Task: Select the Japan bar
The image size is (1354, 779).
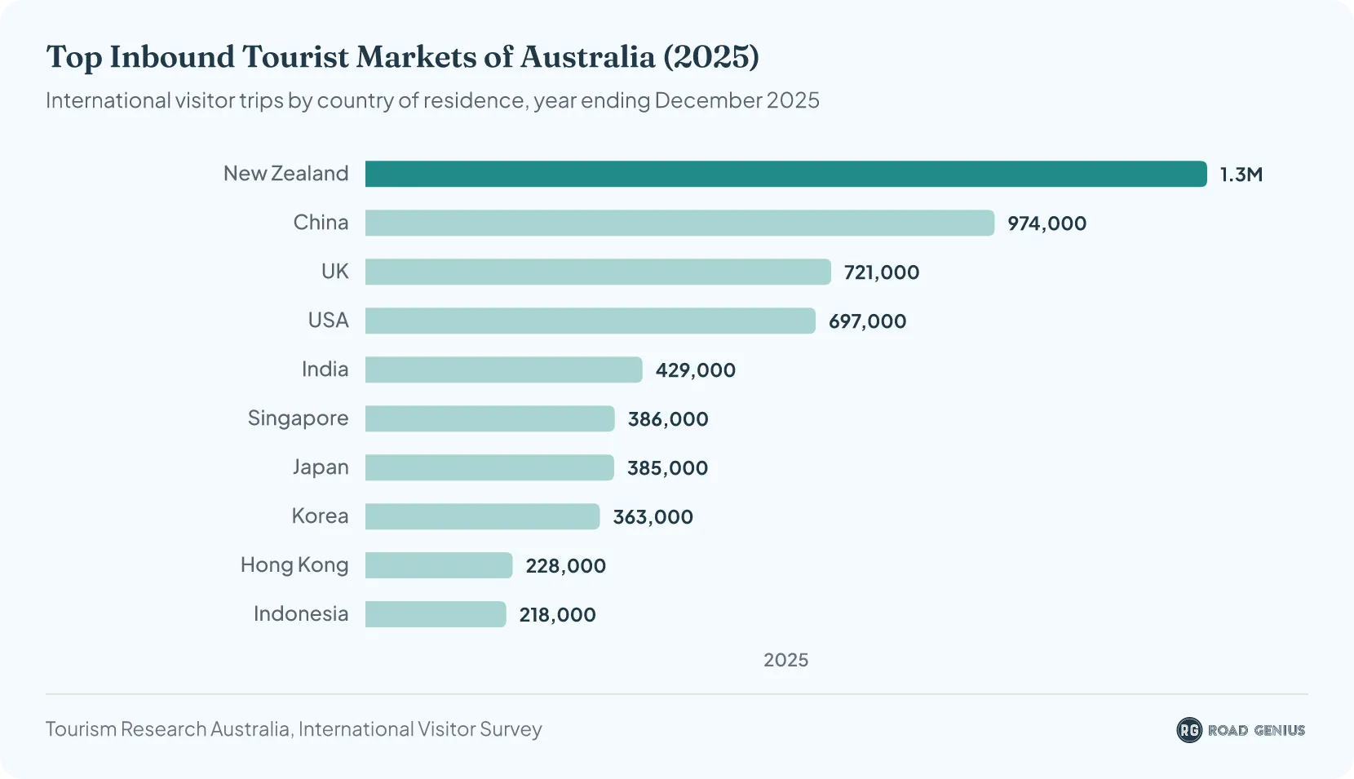Action: (489, 467)
